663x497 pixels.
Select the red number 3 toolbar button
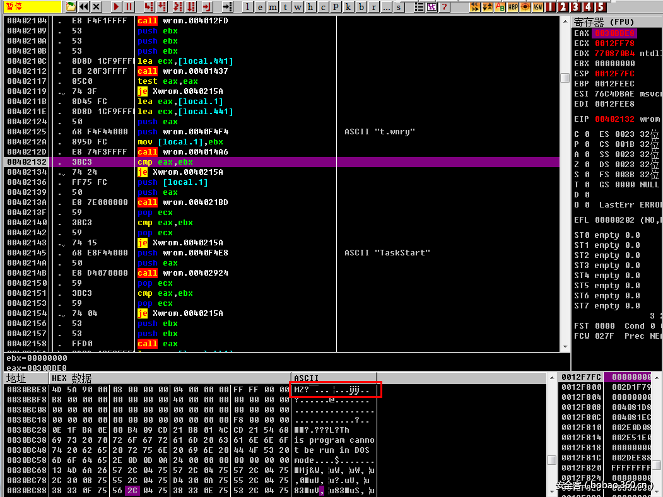577,7
